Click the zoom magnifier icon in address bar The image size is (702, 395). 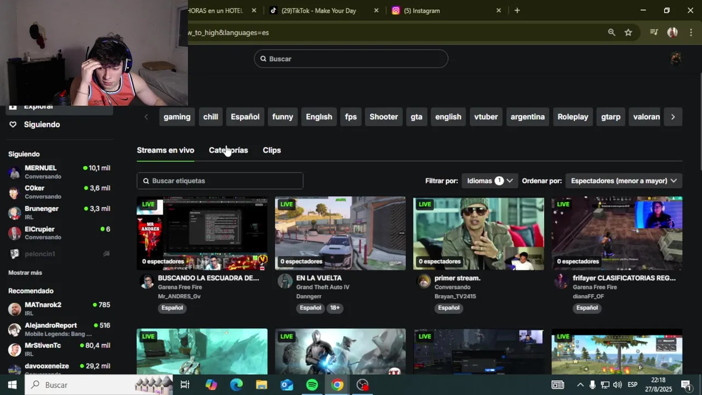coord(612,32)
